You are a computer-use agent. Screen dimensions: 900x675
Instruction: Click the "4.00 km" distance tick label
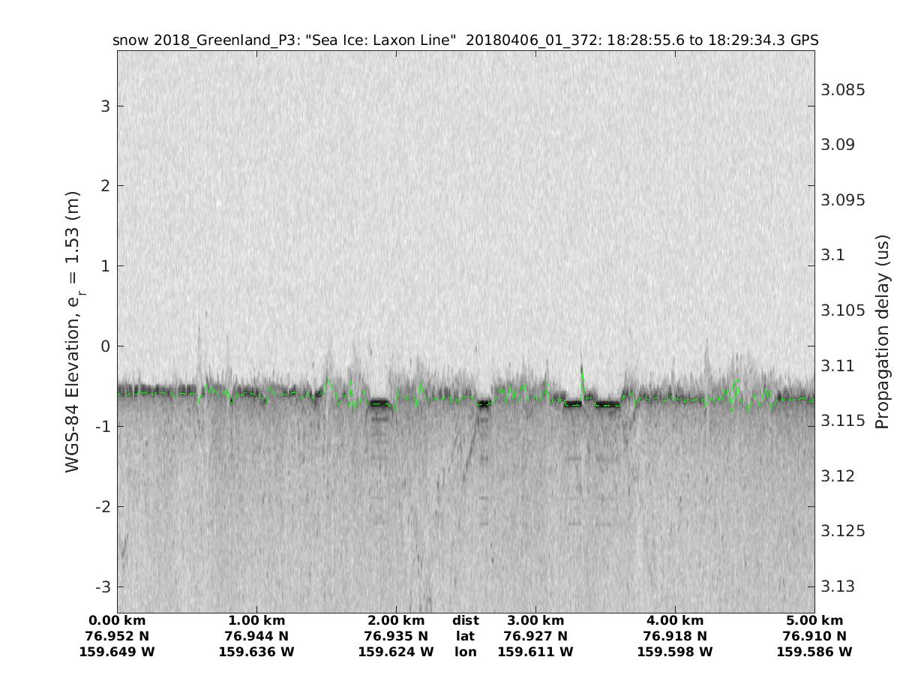point(675,620)
